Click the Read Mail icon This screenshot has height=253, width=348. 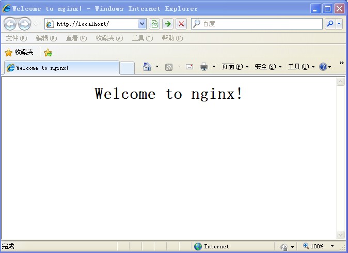(189, 67)
